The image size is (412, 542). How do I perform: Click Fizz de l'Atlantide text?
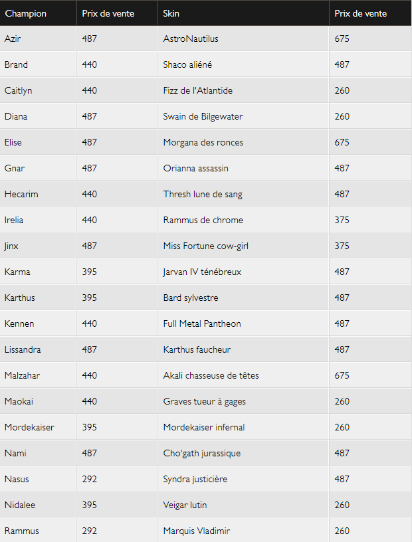tap(198, 90)
